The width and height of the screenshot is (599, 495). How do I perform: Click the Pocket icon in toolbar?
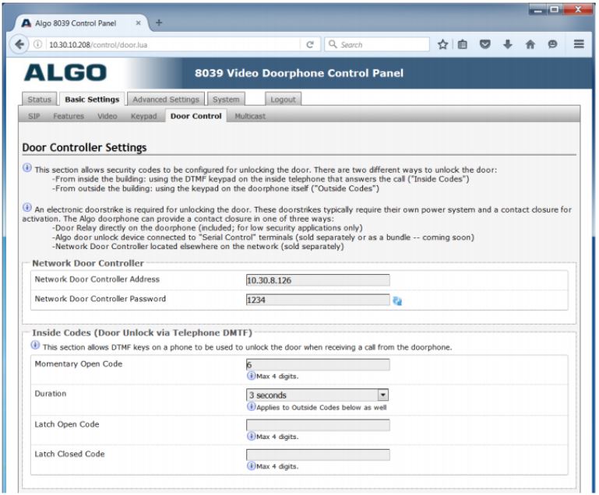pyautogui.click(x=484, y=44)
